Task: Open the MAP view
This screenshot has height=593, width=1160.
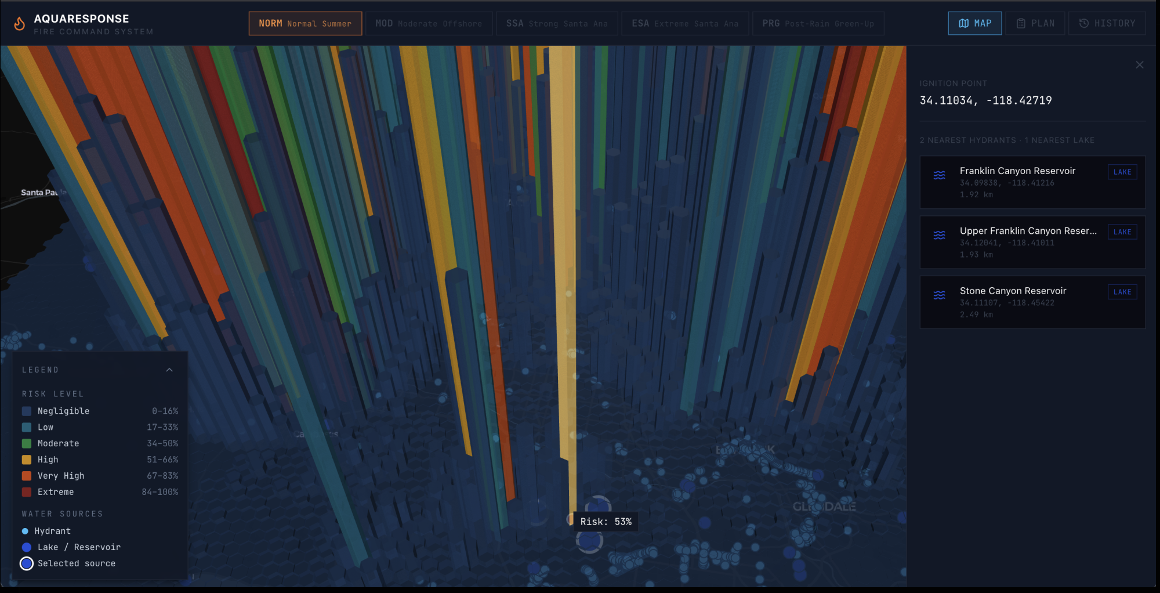Action: point(974,23)
